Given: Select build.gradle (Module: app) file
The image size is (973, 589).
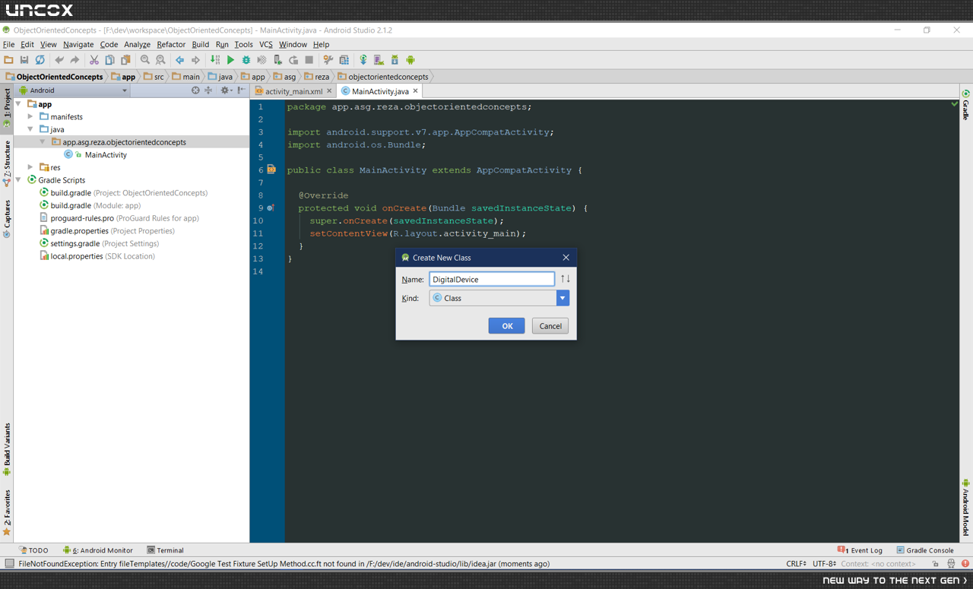Looking at the screenshot, I should click(x=96, y=205).
